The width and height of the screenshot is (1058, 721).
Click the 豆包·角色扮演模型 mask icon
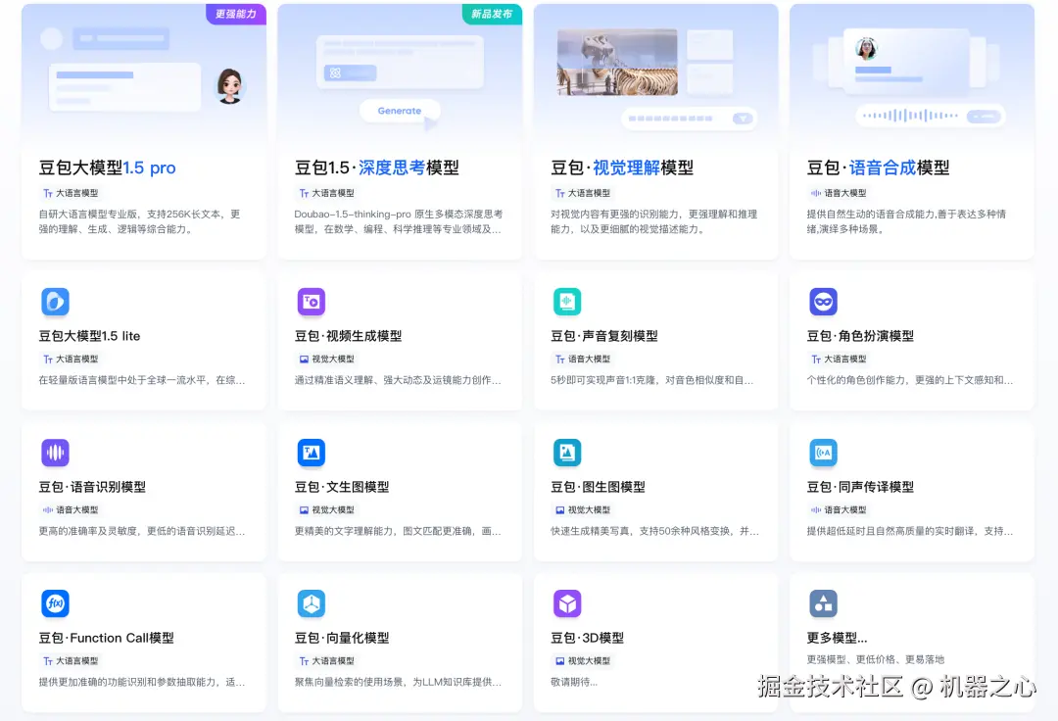click(x=823, y=302)
